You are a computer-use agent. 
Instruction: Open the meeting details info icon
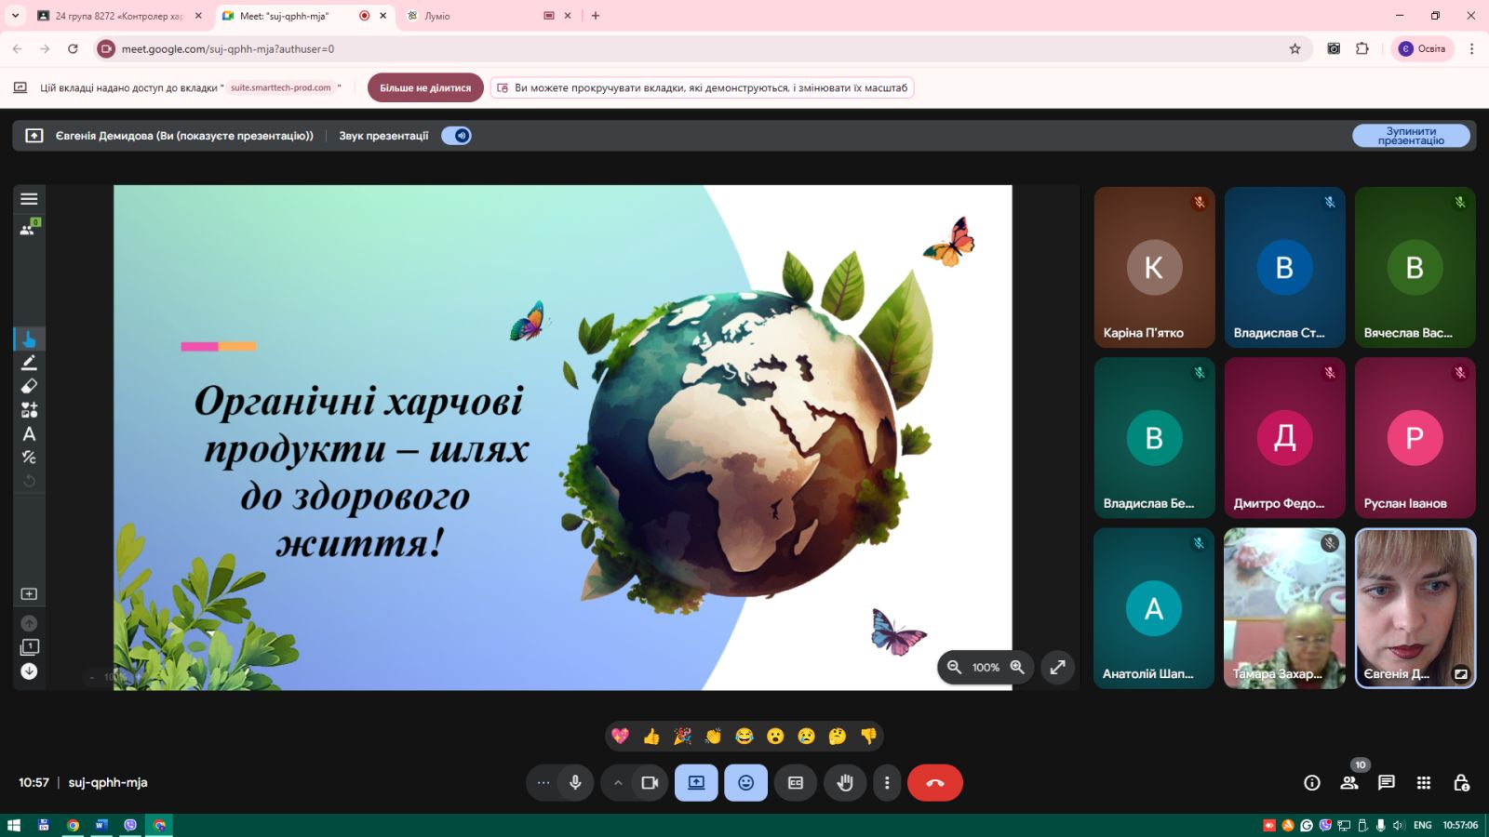(x=1311, y=783)
